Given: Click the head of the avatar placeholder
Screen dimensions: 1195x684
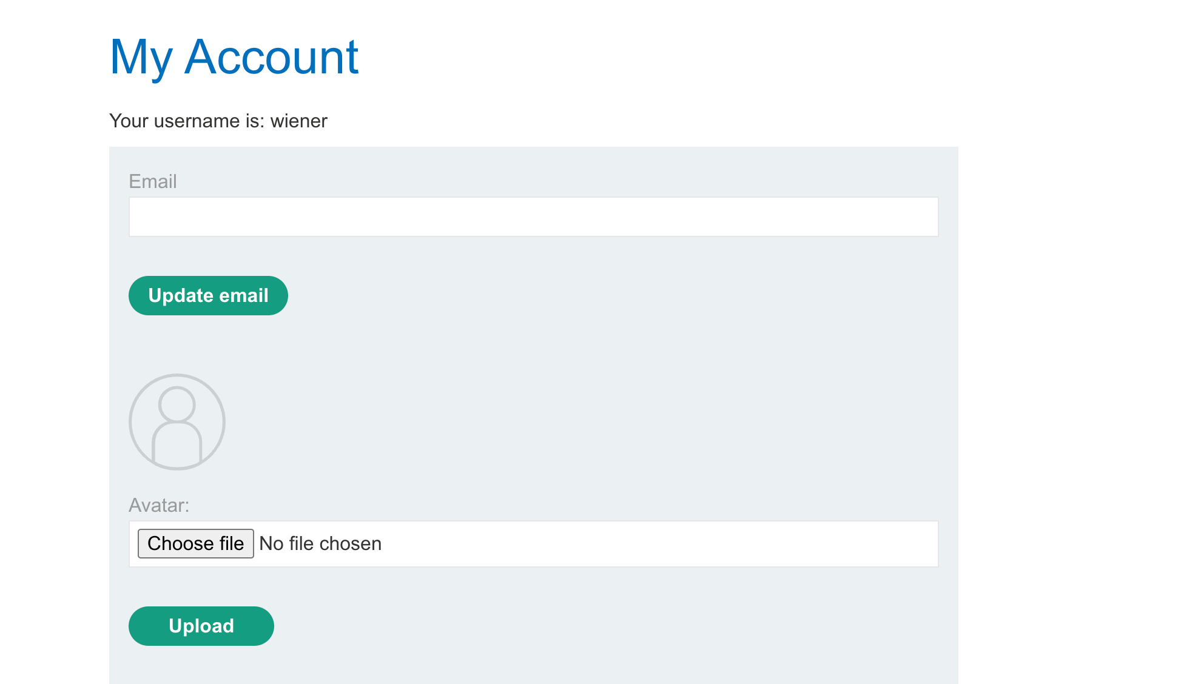Looking at the screenshot, I should [x=177, y=404].
